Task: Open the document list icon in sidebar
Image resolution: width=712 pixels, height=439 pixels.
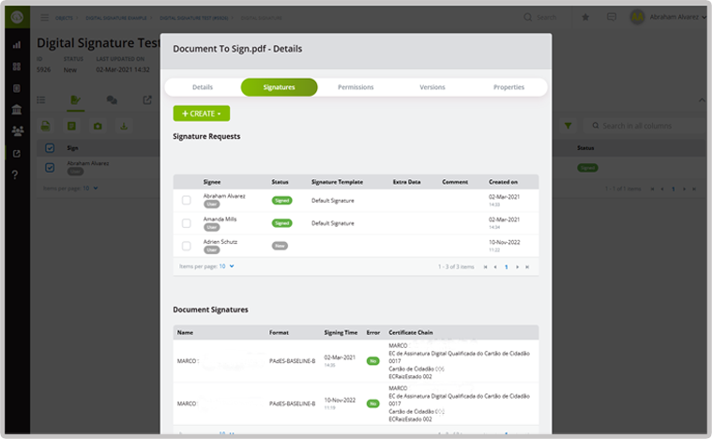Action: pos(17,88)
